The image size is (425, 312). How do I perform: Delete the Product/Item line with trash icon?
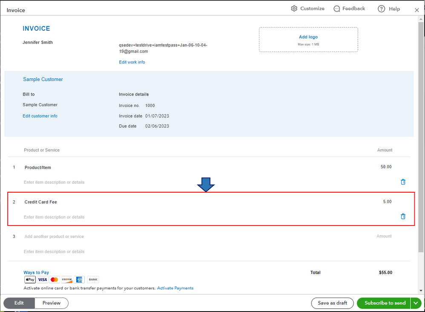pos(403,182)
